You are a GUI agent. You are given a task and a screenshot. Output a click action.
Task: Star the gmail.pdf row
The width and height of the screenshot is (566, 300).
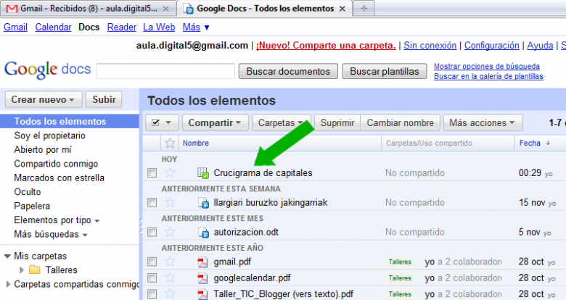coord(170,262)
